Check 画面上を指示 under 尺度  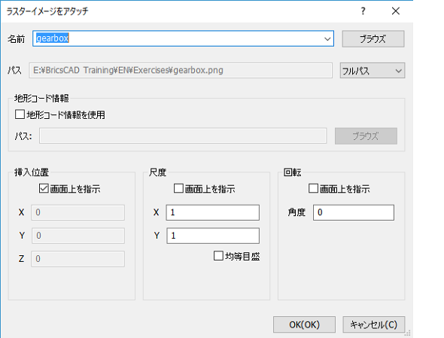pyautogui.click(x=178, y=188)
